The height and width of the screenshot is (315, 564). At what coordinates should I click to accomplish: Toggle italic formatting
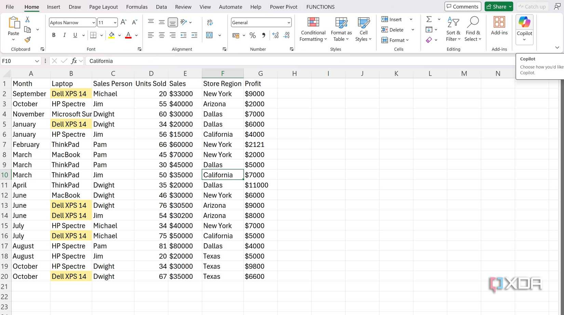pyautogui.click(x=64, y=35)
